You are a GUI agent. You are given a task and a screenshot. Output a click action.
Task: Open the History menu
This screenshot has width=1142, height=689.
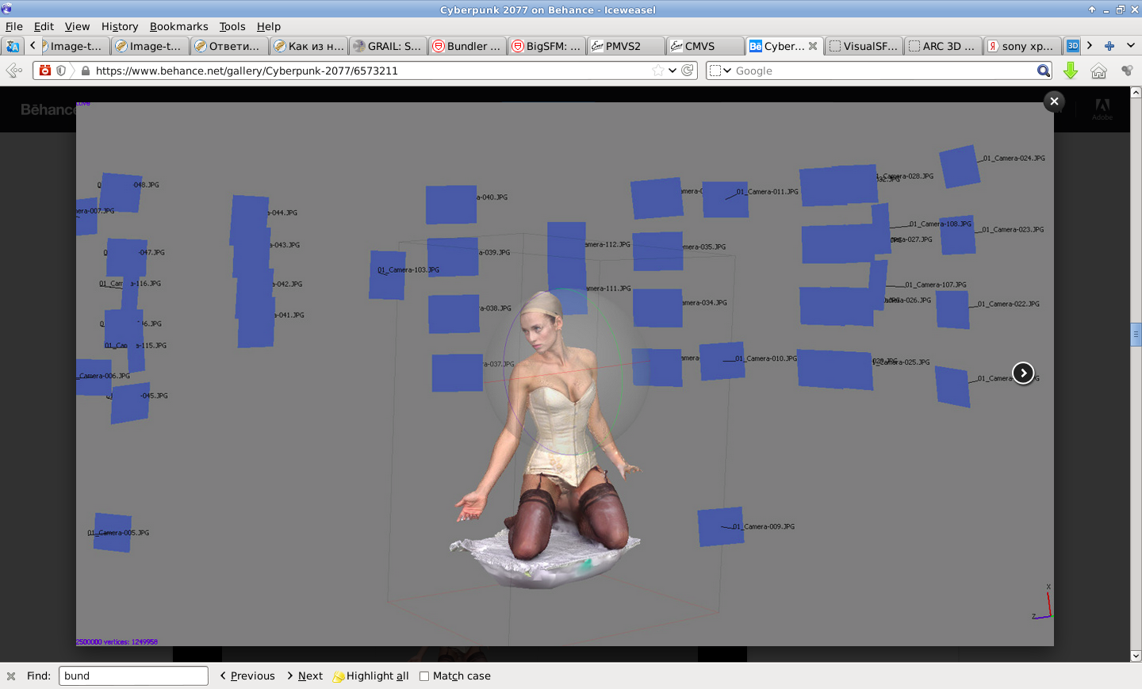120,26
